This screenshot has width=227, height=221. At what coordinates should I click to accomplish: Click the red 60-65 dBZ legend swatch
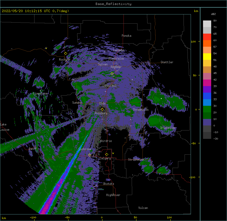coord(207,37)
